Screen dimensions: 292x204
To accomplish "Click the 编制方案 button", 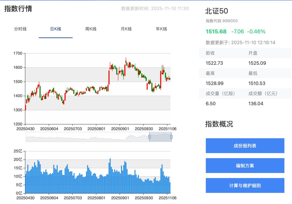I will click(x=245, y=165).
